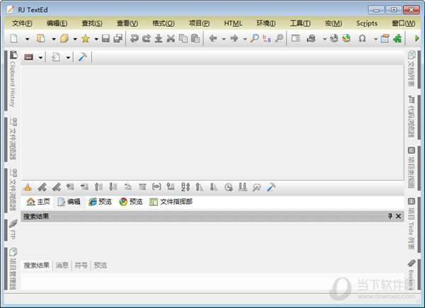The width and height of the screenshot is (425, 308).
Task: Open the 代码浏览器 side panel
Action: click(411, 117)
